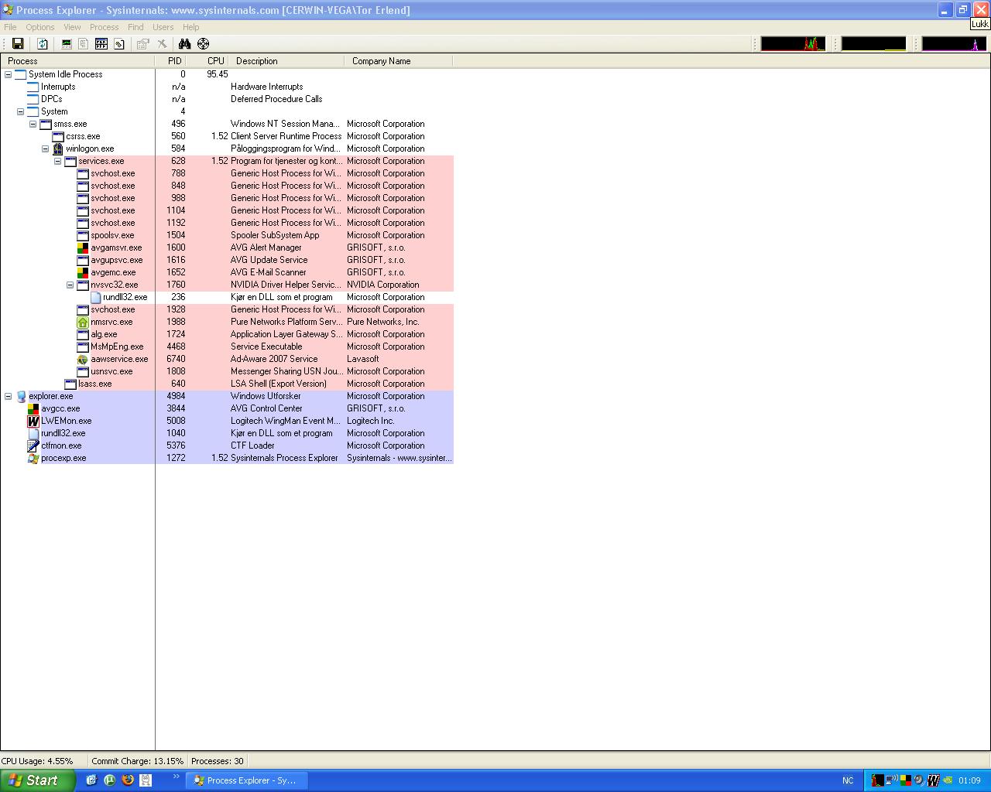Click the Logitech W icon in system tray

point(934,780)
